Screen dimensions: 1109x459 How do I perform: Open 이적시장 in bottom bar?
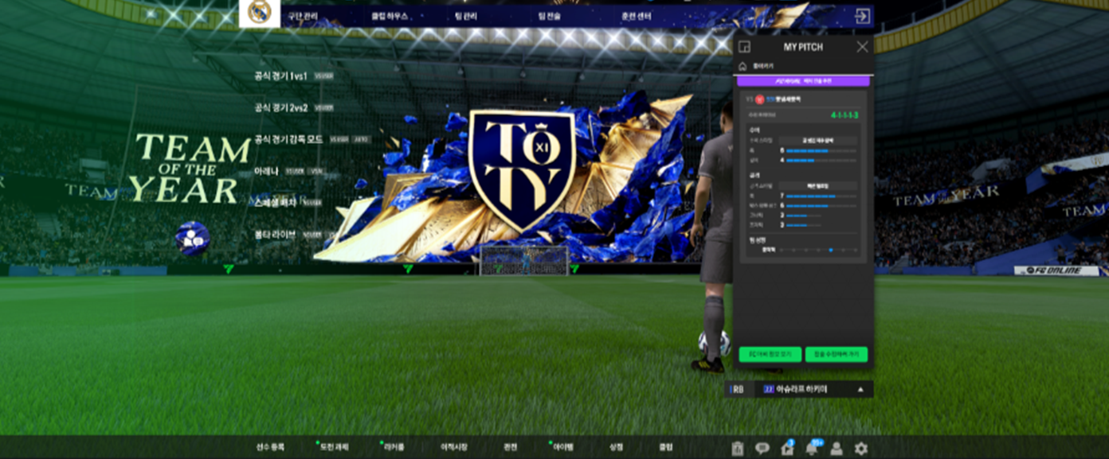pyautogui.click(x=454, y=447)
